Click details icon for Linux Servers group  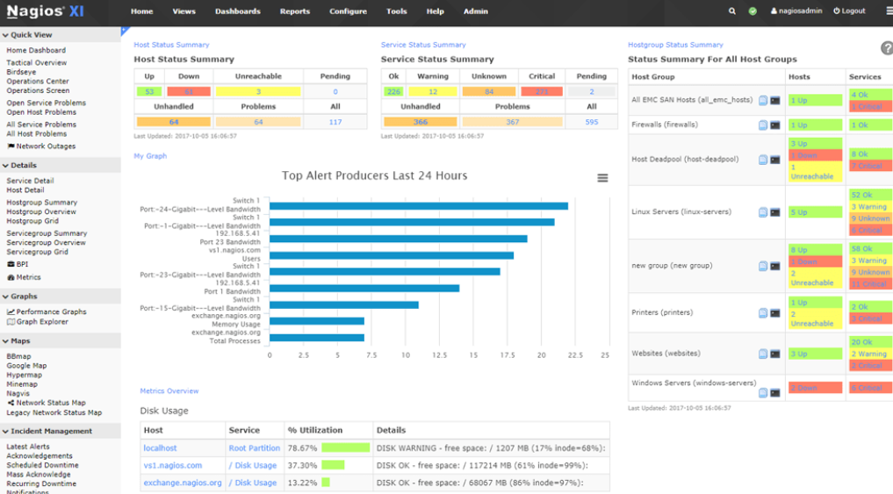pos(762,212)
